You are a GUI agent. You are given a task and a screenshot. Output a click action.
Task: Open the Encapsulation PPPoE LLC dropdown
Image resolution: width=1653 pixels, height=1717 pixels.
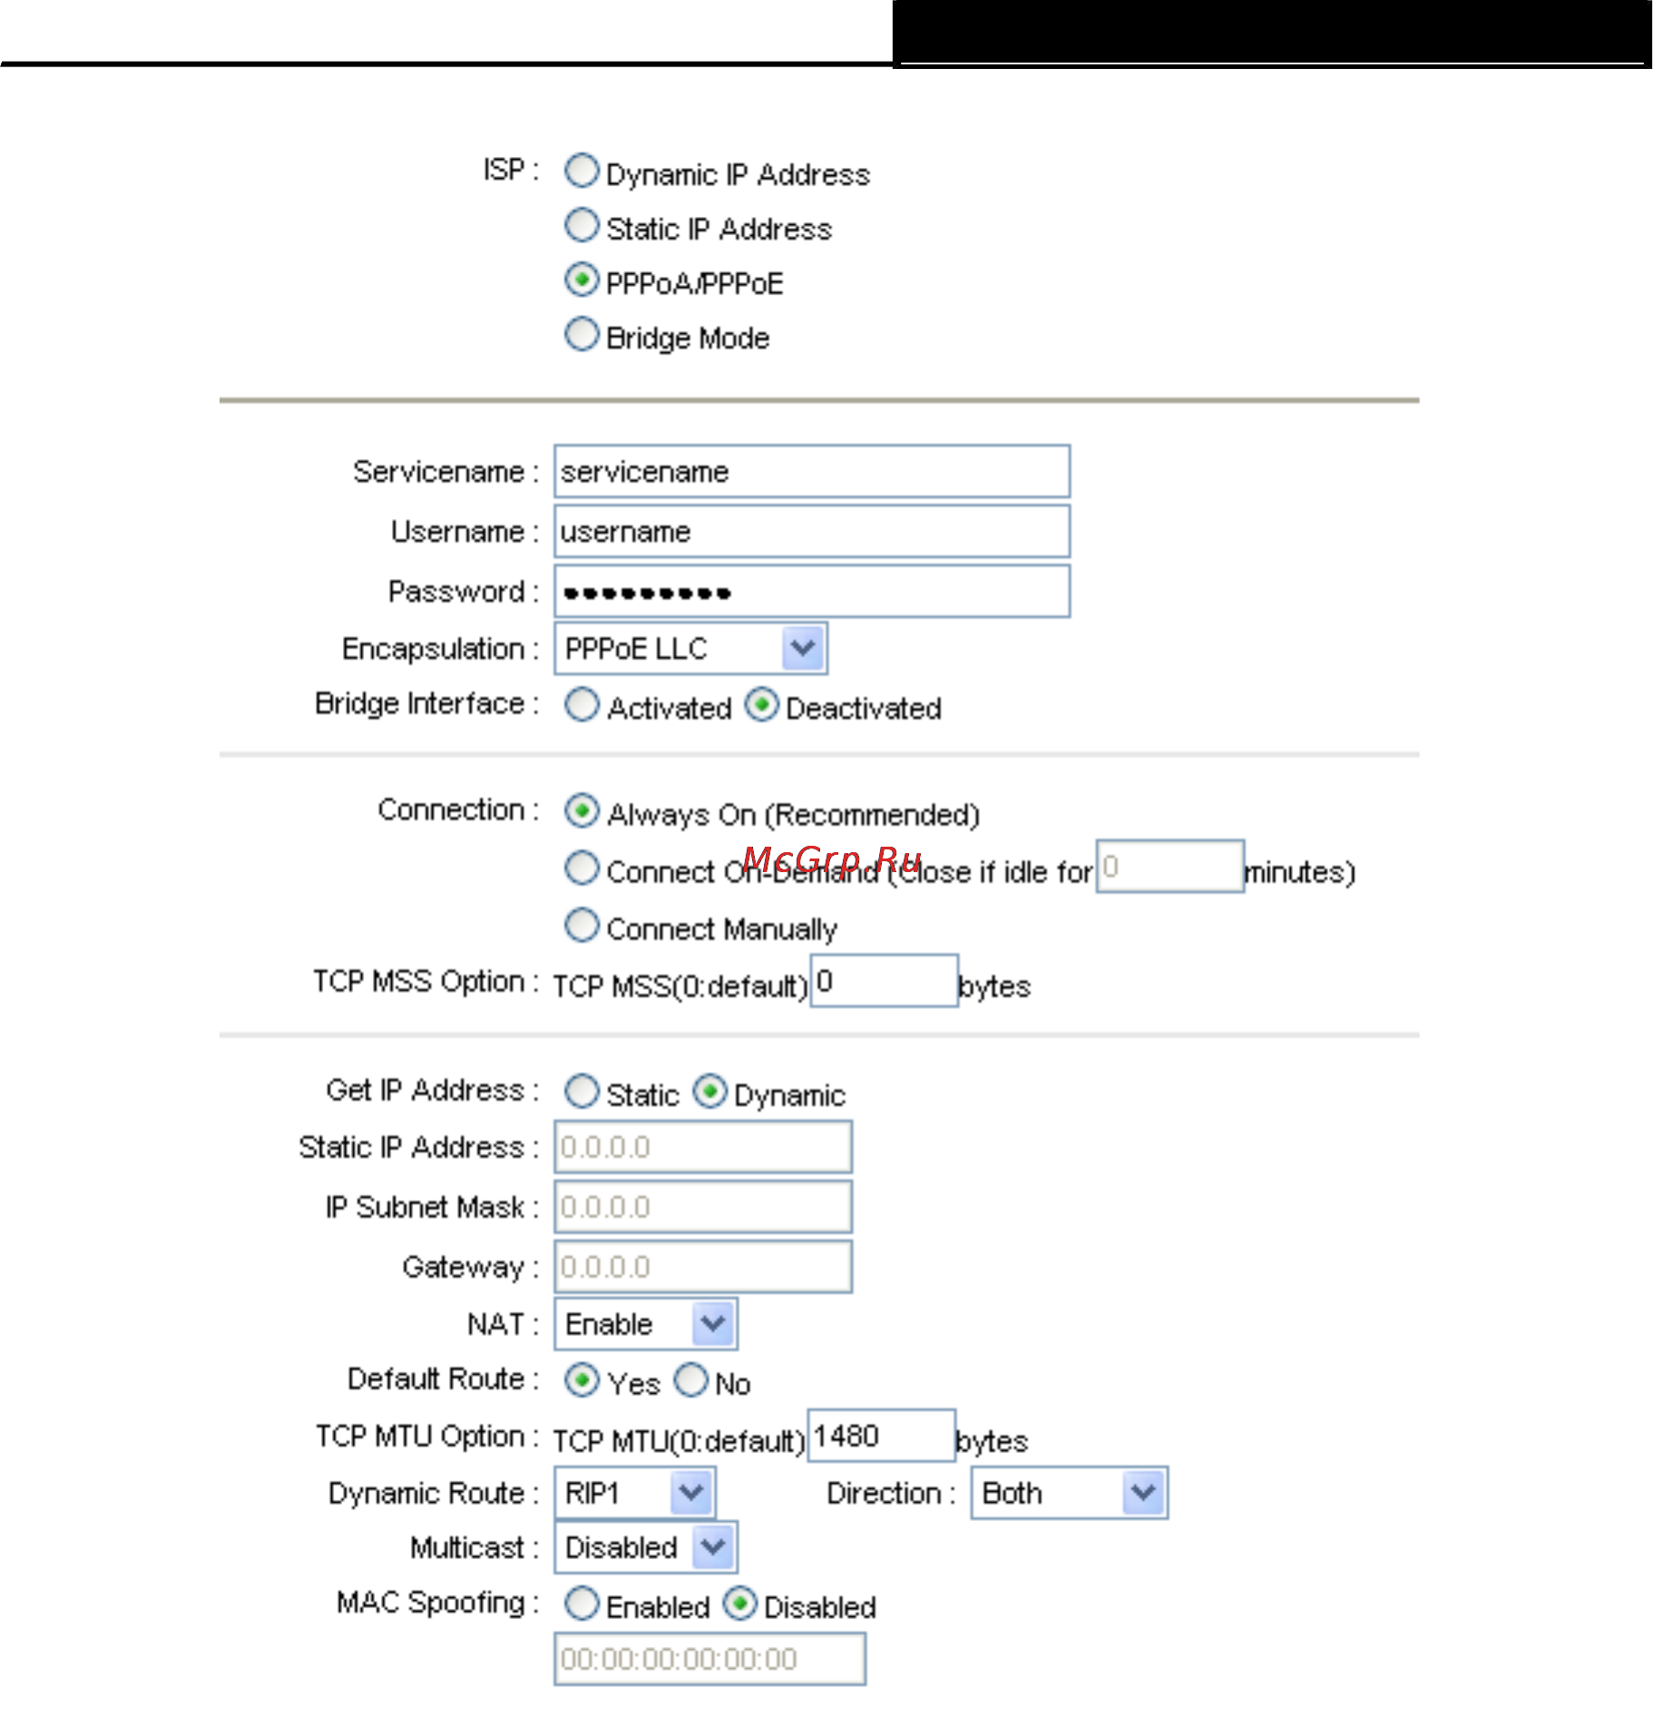click(x=690, y=648)
